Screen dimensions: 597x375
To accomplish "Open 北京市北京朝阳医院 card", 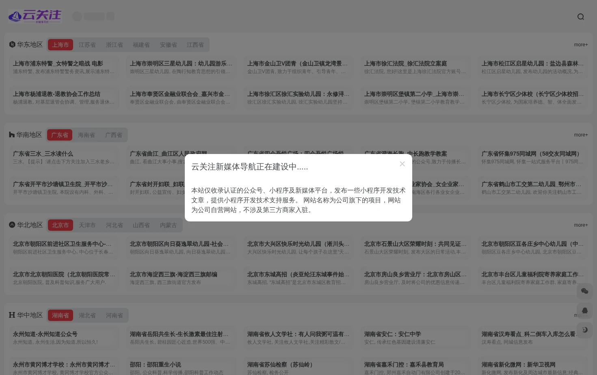I will 64,278.
